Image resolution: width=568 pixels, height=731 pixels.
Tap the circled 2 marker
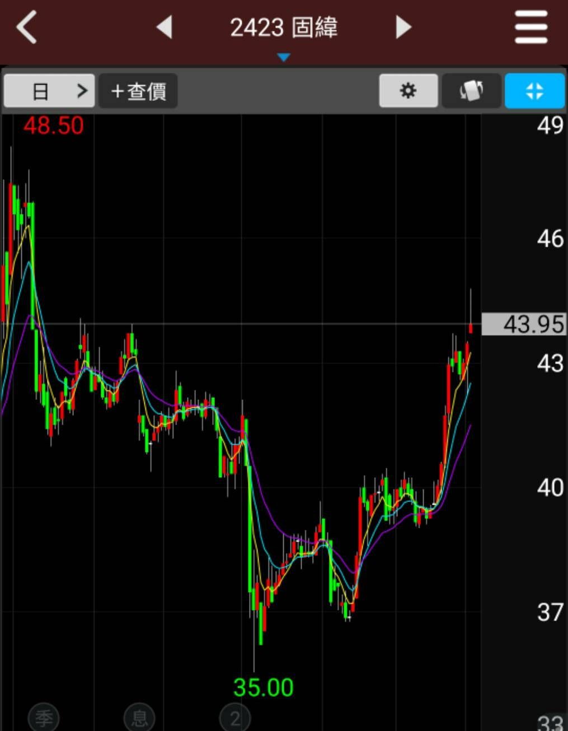(235, 718)
